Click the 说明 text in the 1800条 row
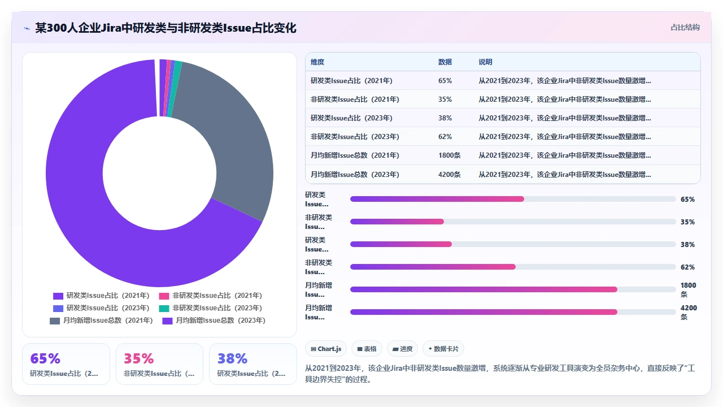This screenshot has height=407, width=723. (565, 155)
